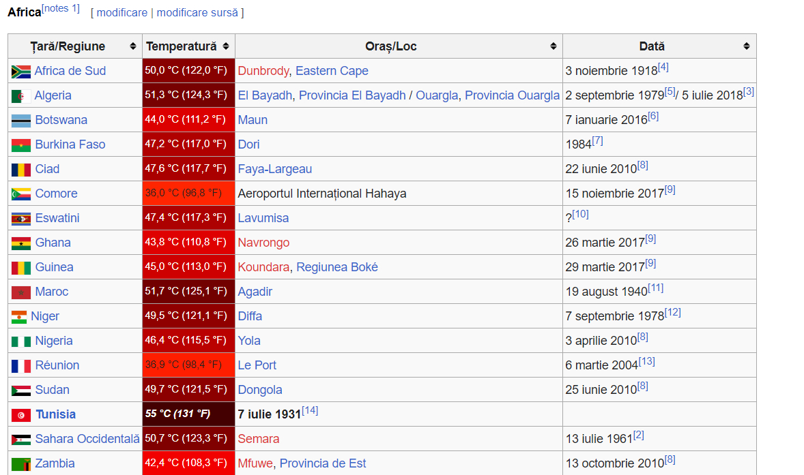The width and height of the screenshot is (804, 475).
Task: Open the Eastern Cape link
Action: point(332,71)
